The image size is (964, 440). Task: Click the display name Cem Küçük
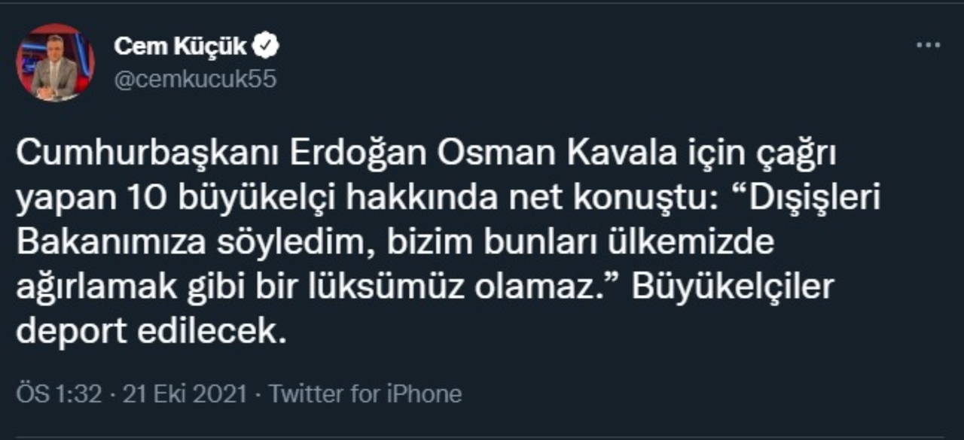click(x=180, y=47)
